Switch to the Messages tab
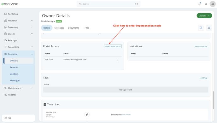Screen dimensions: 217x123 point(59,28)
